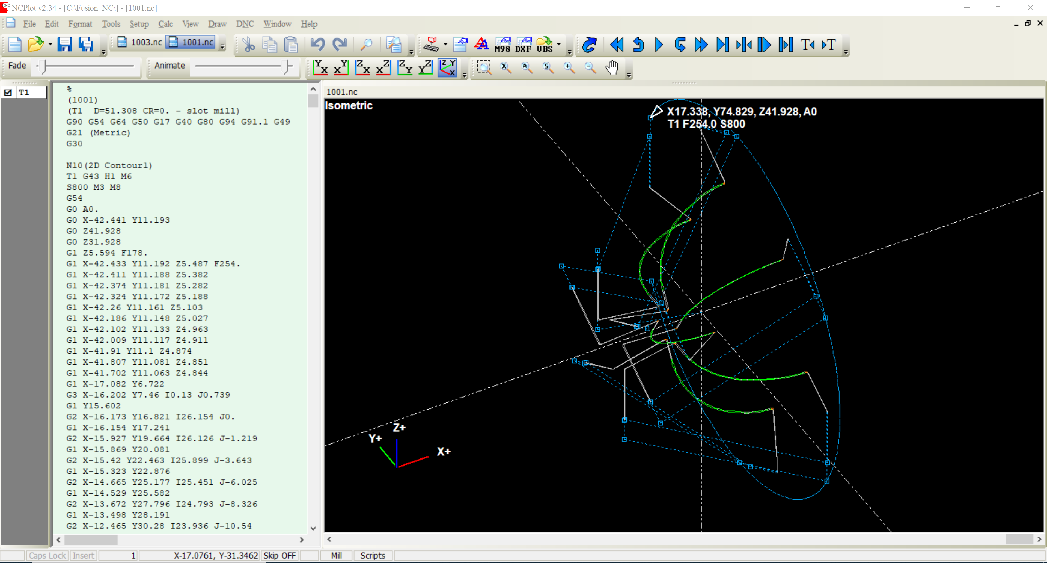Click the Save floppy disk icon
The image size is (1047, 563).
coord(65,44)
